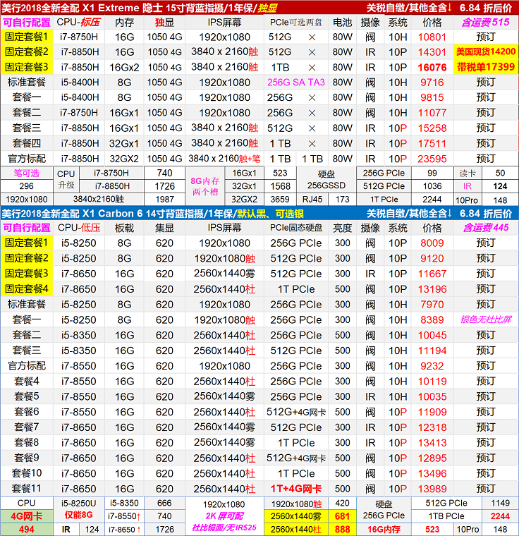This screenshot has width=519, height=536.
Task: Click the X1 Carbon 6 title header row
Action: [259, 213]
